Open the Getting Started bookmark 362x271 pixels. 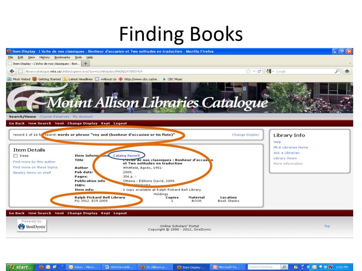point(46,79)
